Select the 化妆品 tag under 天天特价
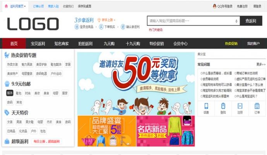 tap(23, 131)
